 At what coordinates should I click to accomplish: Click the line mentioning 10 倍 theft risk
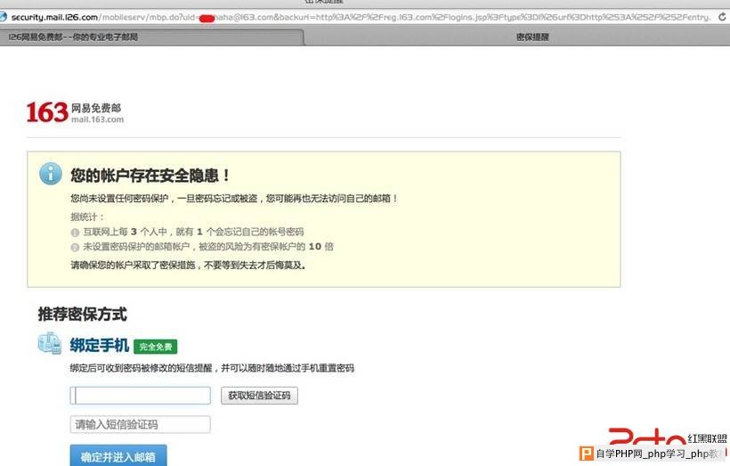207,247
